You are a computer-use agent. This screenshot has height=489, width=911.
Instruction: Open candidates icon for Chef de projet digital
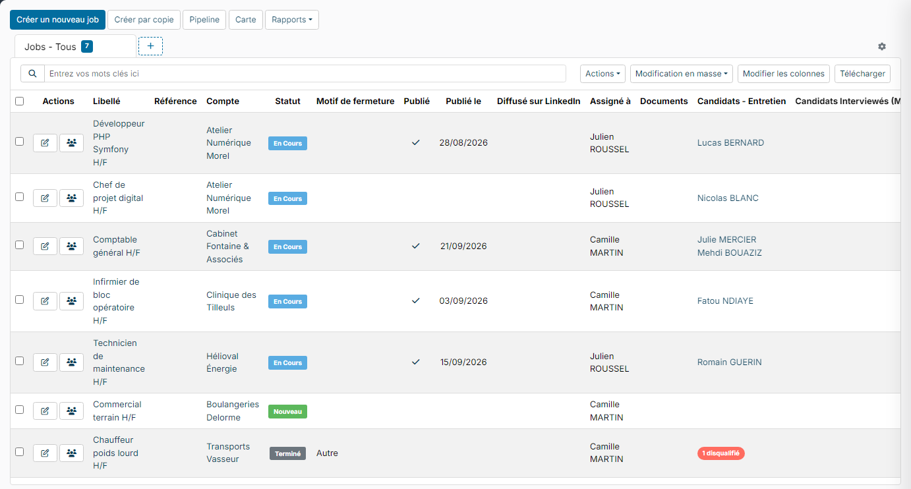(71, 198)
